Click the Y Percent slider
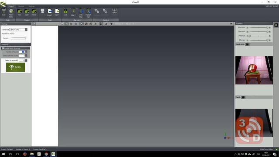 coord(259,32)
